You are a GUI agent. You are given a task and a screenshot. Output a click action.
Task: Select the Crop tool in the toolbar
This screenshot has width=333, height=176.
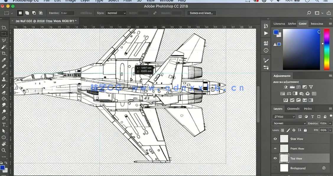point(4,53)
